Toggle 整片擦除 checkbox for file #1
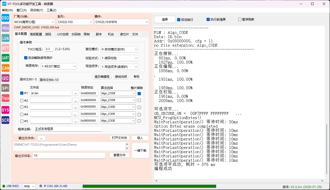Image resolution: width=330 pixels, height=190 pixels. tap(139, 93)
